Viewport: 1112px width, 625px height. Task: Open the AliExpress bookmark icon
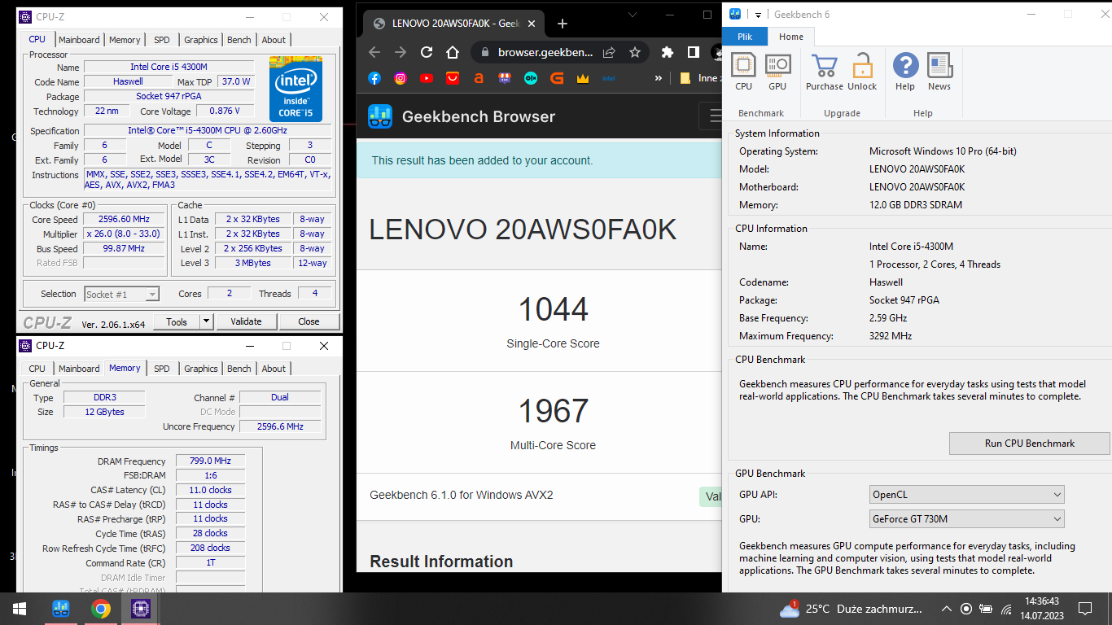tap(453, 78)
